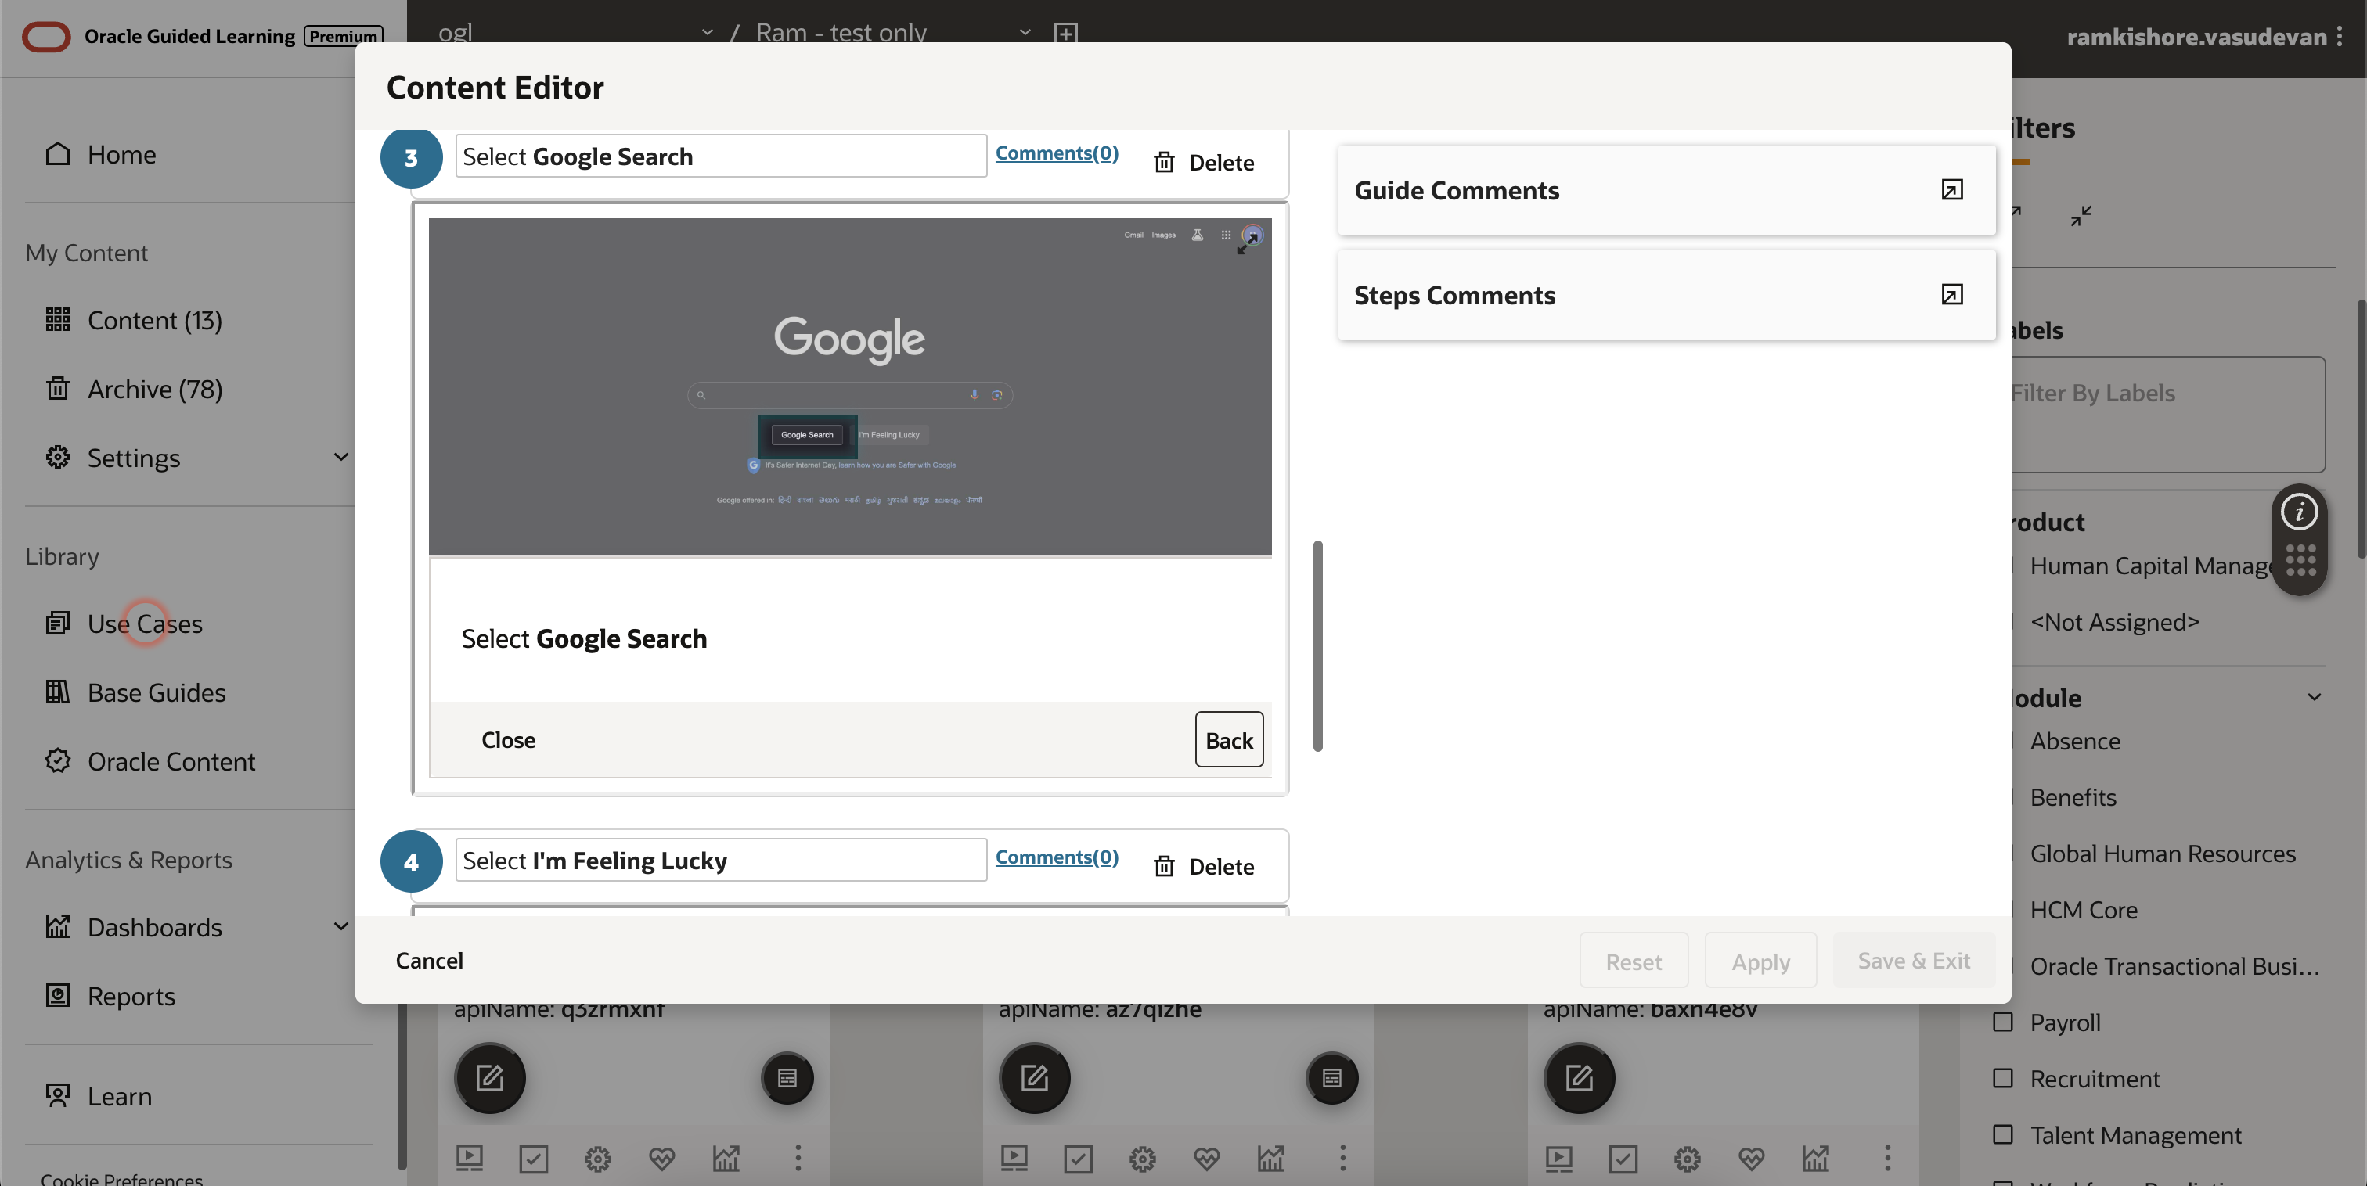Open the info help widget icon
This screenshot has width=2367, height=1186.
tap(2299, 512)
